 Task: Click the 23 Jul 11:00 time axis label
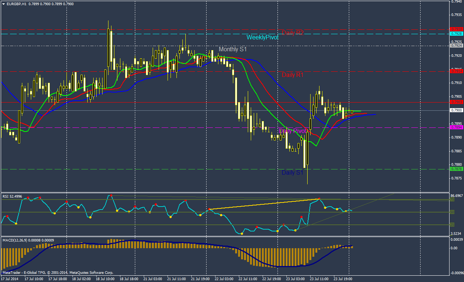tap(318, 278)
